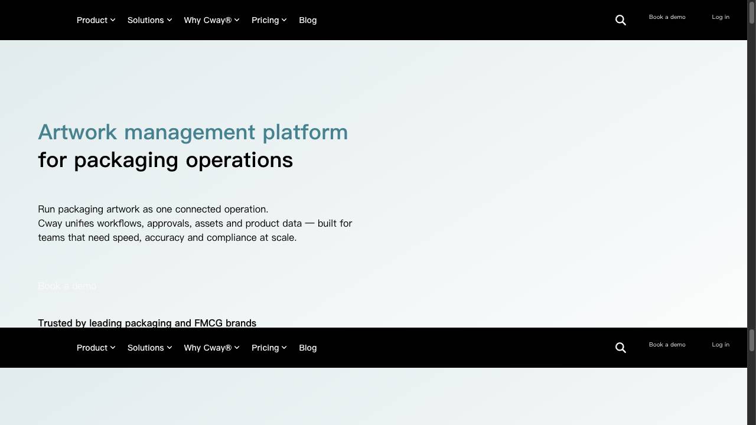Image resolution: width=756 pixels, height=425 pixels.
Task: Click the line starting 'Cway unifies workflows, approvals'
Action: [195, 223]
